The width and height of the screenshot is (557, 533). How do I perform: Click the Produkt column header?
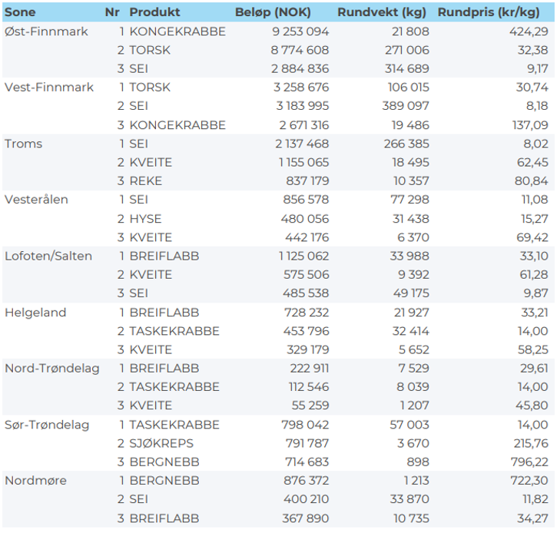(154, 12)
